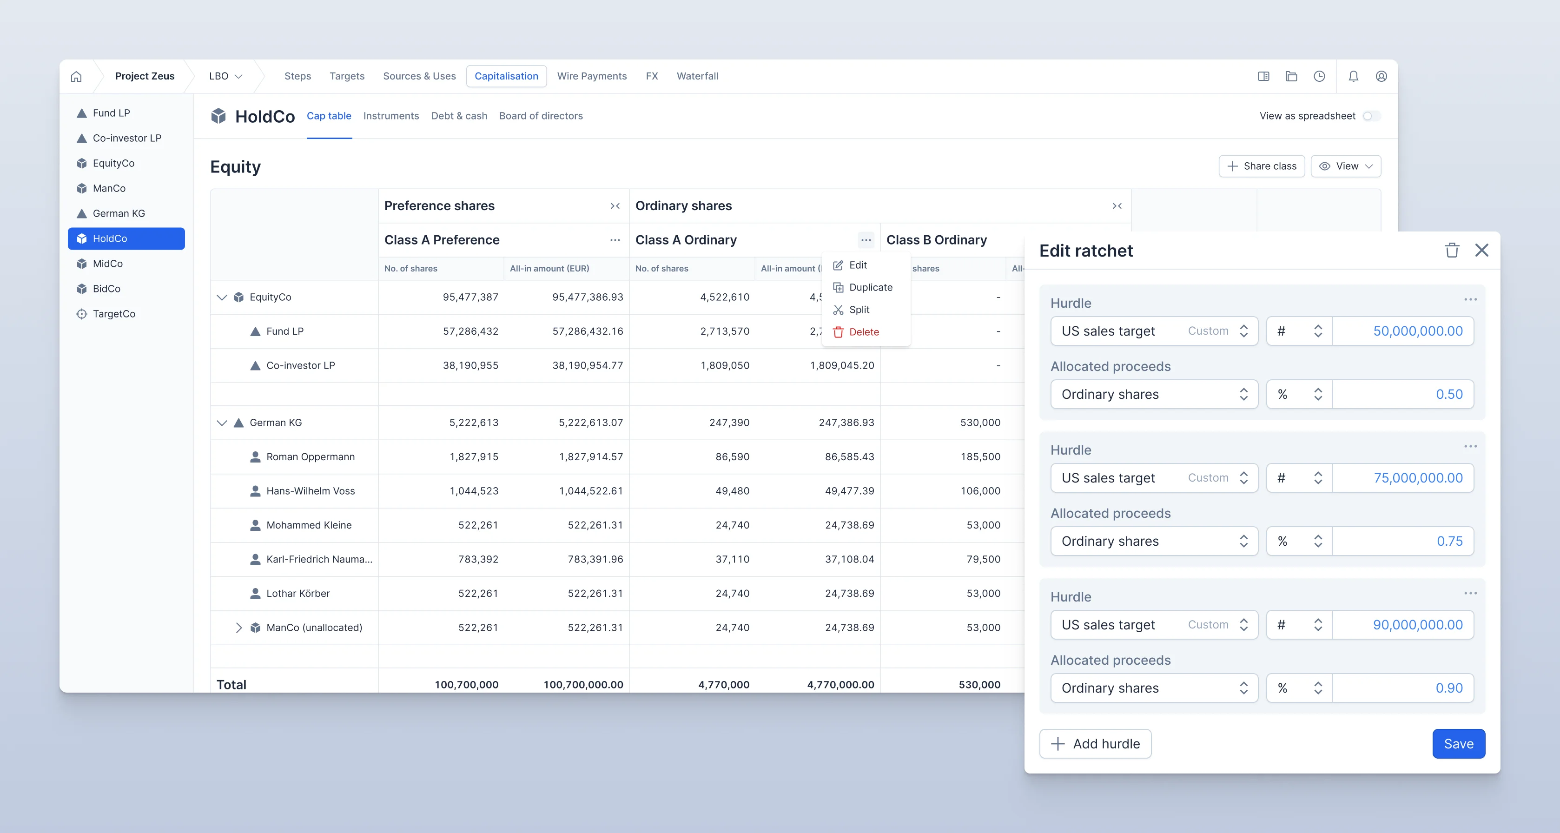Image resolution: width=1560 pixels, height=833 pixels.
Task: Click the Save button
Action: click(x=1458, y=743)
